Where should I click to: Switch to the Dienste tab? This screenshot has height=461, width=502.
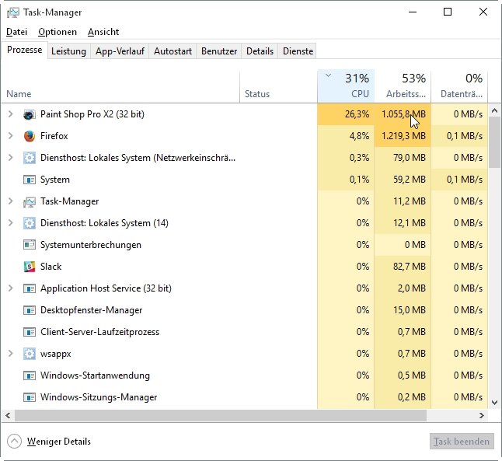pyautogui.click(x=298, y=51)
